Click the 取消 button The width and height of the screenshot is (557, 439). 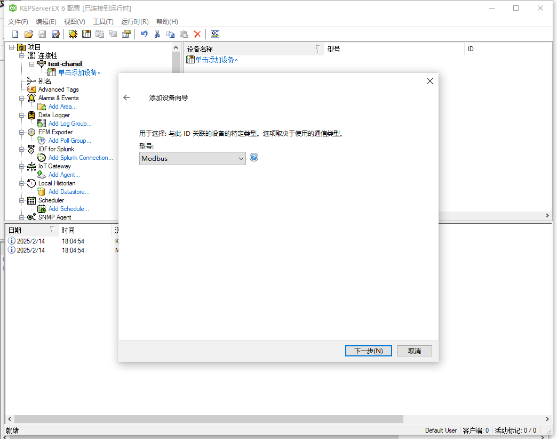(414, 351)
